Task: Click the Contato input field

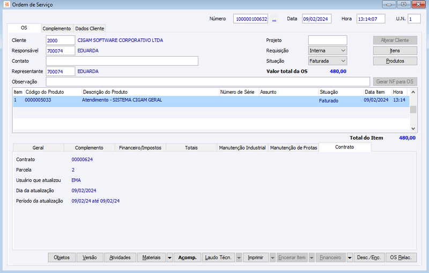Action: (122, 61)
